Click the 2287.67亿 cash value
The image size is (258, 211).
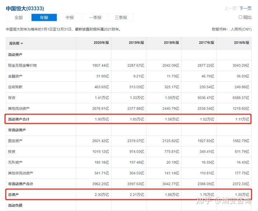pyautogui.click(x=136, y=65)
